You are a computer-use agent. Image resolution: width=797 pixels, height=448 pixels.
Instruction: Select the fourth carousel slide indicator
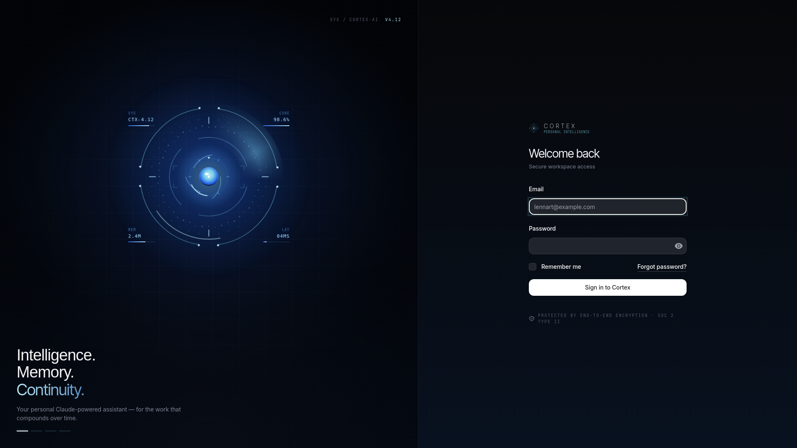(x=65, y=431)
